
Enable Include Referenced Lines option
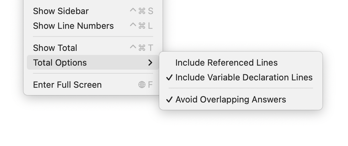241,63
